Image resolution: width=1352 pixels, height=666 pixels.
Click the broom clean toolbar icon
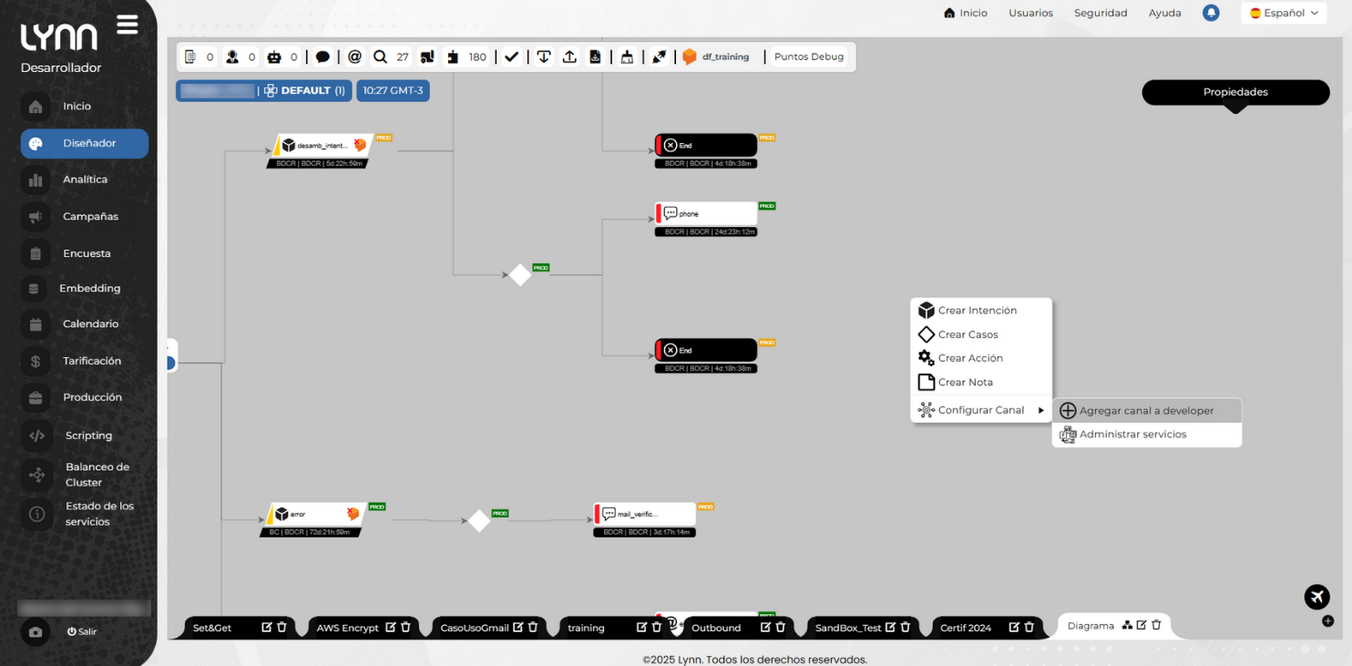(x=627, y=56)
